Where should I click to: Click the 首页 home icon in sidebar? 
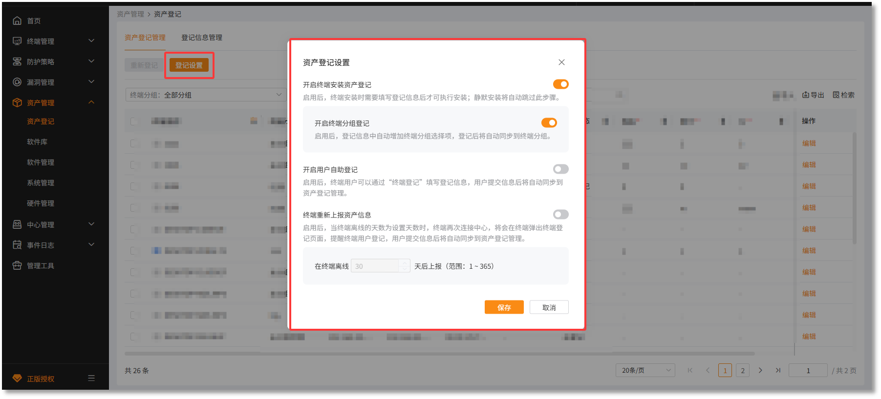click(x=17, y=20)
